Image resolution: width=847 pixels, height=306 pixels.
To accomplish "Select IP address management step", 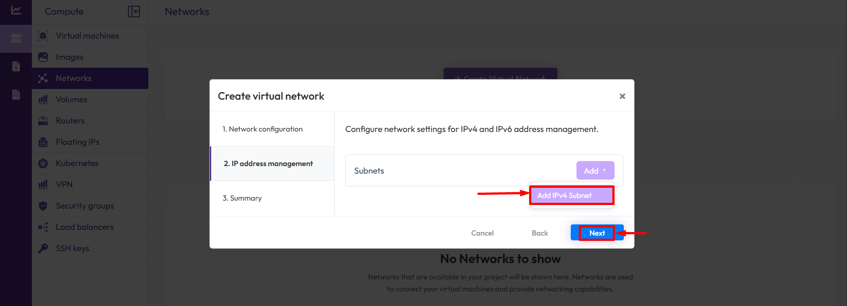I will [268, 163].
